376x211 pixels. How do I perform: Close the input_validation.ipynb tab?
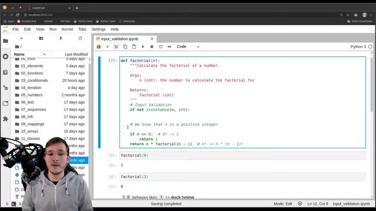(152, 39)
